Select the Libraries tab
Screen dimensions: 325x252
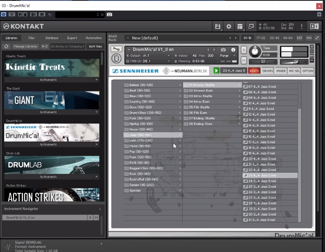tap(11, 38)
